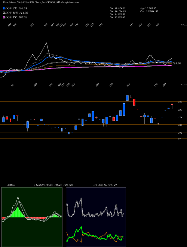Click the 'MACD:' panel label
Viewport: 187px width, 247px height.
pyautogui.click(x=11, y=185)
